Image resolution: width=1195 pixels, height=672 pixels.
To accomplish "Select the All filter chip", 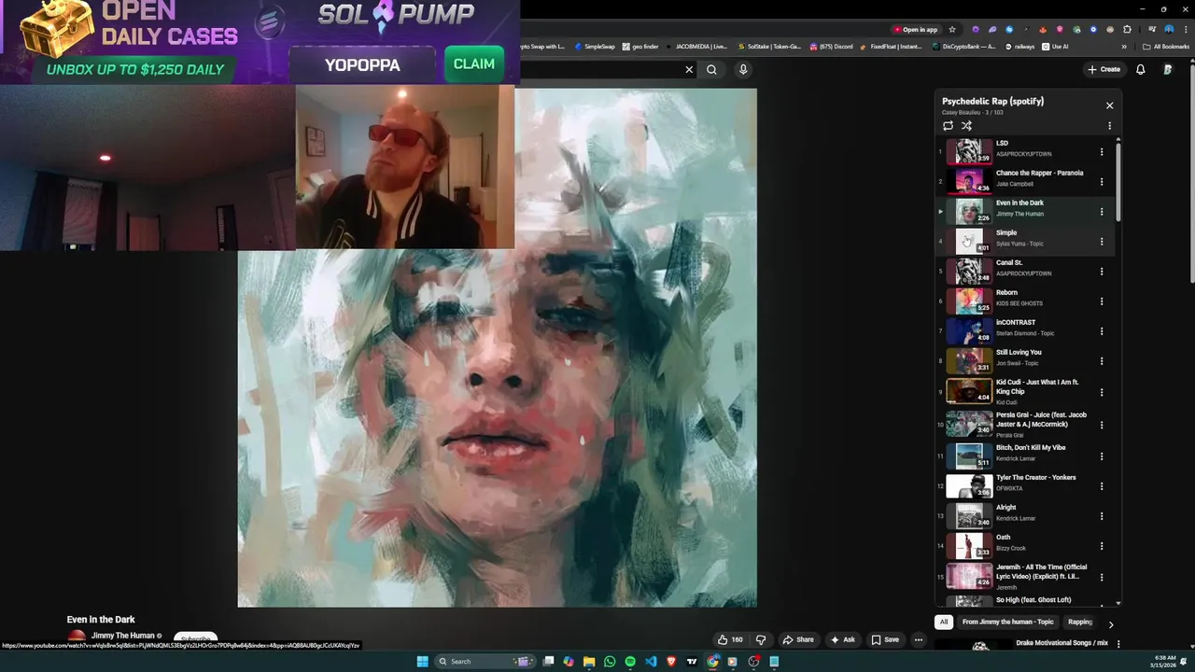I will click(944, 622).
